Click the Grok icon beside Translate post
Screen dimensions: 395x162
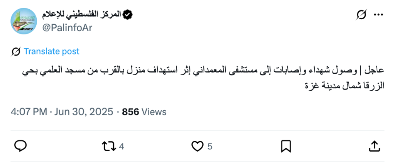pyautogui.click(x=16, y=51)
